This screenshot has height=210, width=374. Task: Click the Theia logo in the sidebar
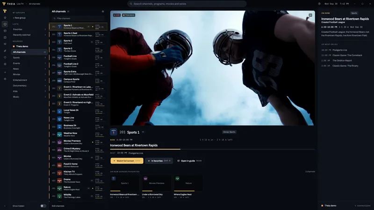pyautogui.click(x=5, y=11)
